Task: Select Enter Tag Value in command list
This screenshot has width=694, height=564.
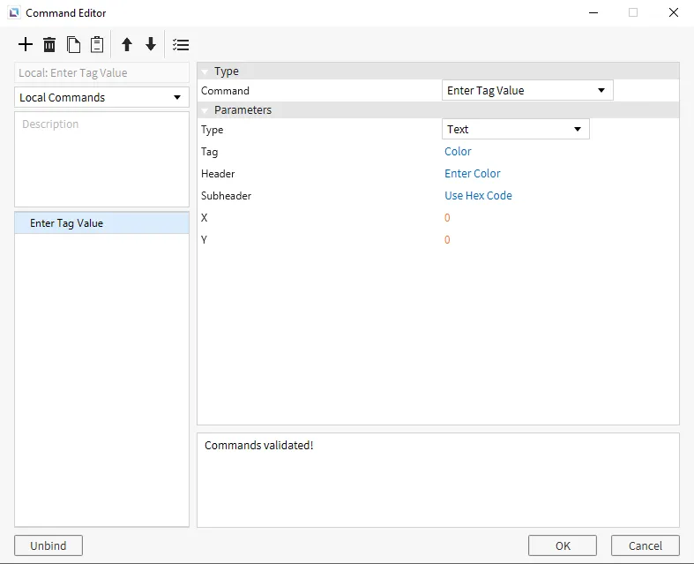Action: click(x=67, y=223)
